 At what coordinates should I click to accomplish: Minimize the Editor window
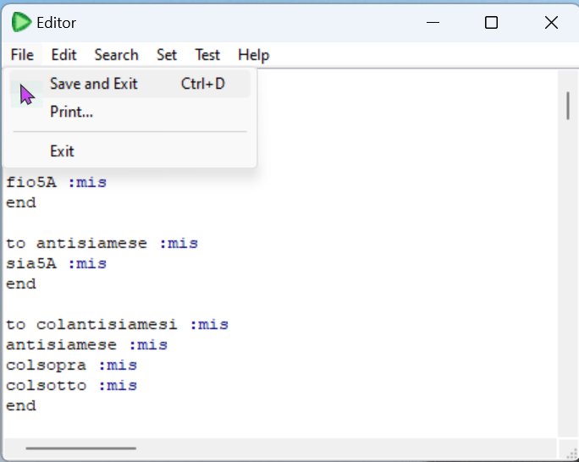(x=433, y=23)
